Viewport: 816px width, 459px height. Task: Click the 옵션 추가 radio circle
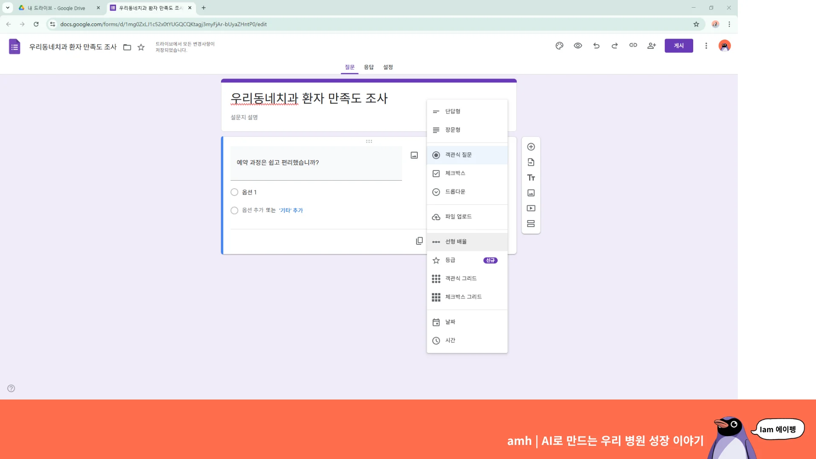234,210
